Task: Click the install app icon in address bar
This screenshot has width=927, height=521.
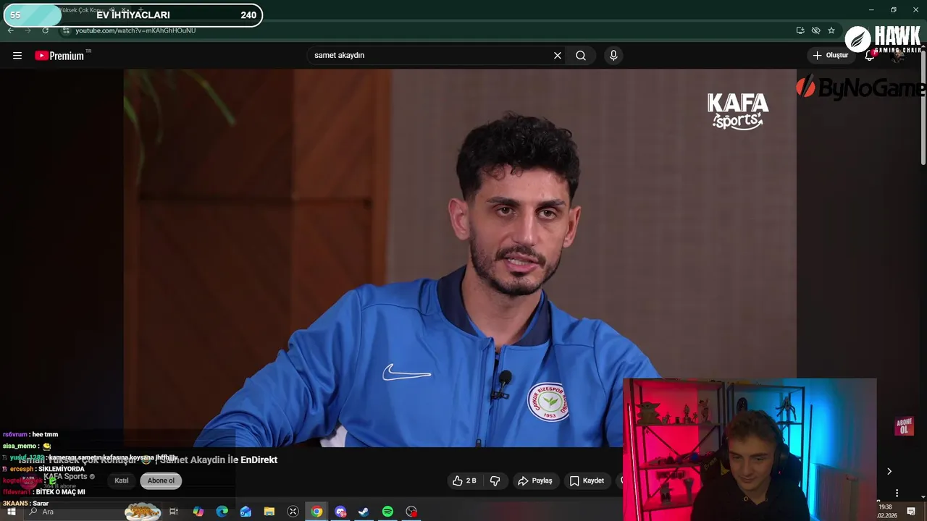Action: pyautogui.click(x=800, y=30)
